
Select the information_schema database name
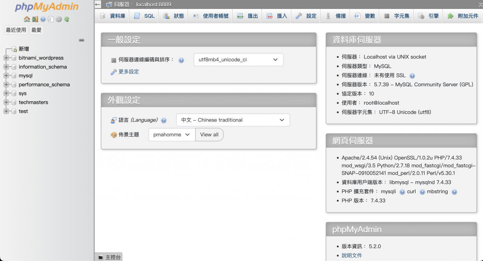[42, 67]
